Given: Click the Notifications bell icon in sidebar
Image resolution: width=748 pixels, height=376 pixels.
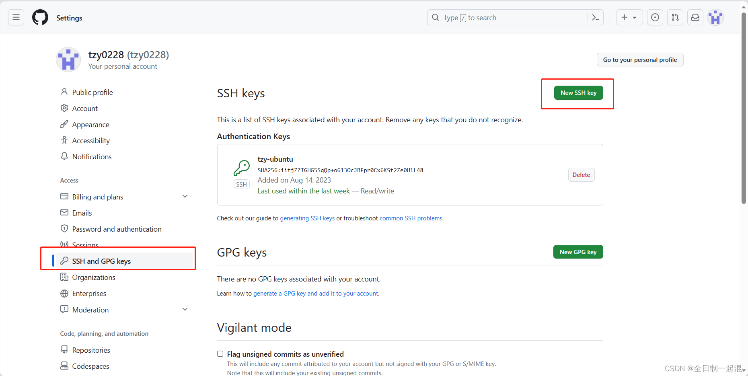Looking at the screenshot, I should coord(65,156).
